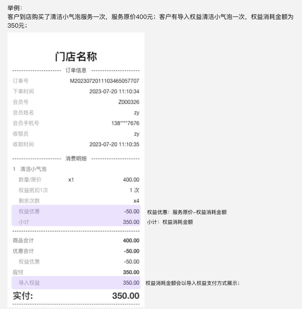Click the '收款时间' label
Viewport: 302px width, 309px height.
click(x=23, y=144)
